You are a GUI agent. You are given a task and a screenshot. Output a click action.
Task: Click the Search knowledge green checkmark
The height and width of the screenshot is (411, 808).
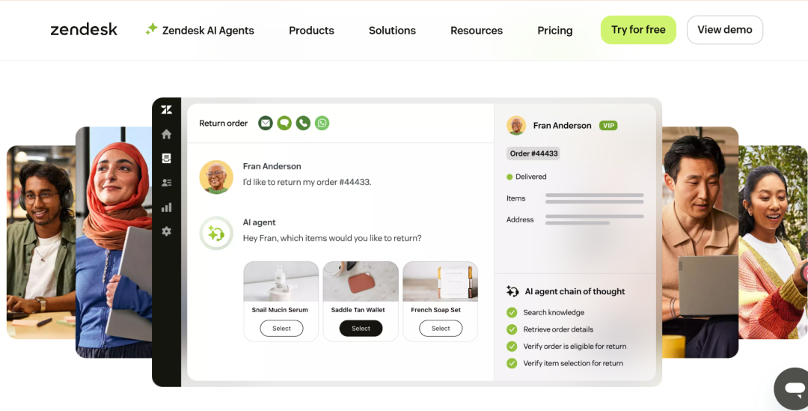point(512,312)
